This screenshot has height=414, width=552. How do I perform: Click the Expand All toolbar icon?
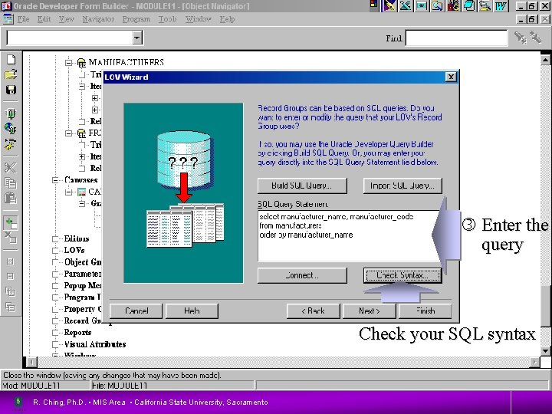point(11,291)
